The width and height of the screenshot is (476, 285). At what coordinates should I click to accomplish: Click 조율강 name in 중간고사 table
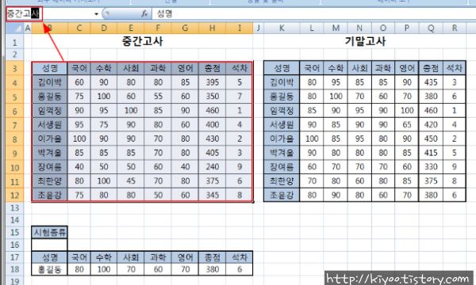50,195
